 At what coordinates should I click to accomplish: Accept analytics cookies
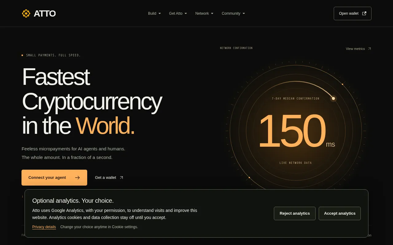[340, 213]
